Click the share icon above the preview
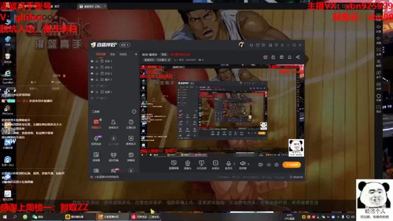Image resolution: width=393 pixels, height=221 pixels. point(298,57)
